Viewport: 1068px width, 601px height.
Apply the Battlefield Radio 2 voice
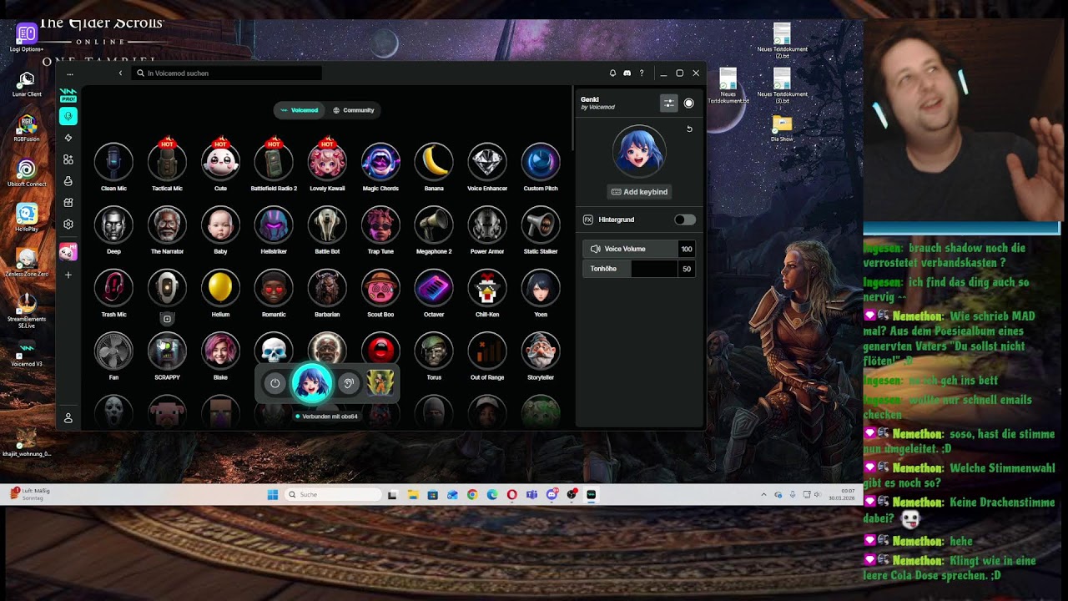274,162
